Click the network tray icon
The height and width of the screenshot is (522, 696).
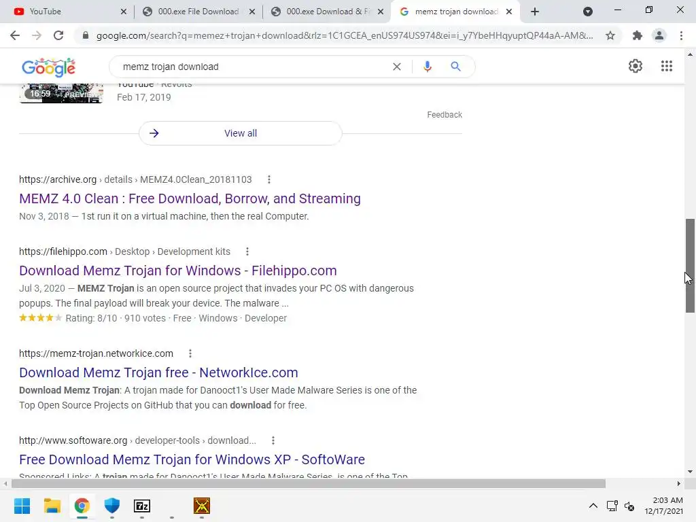point(612,506)
